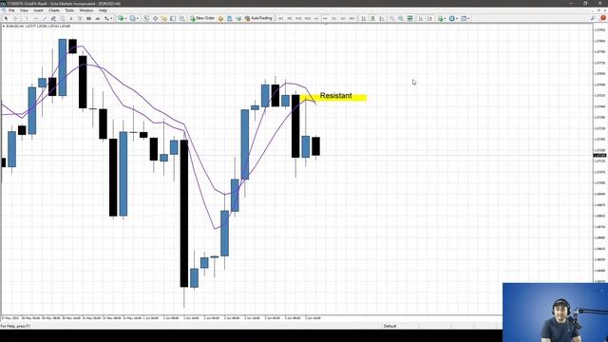Toggle AutoTrading on or off

point(257,18)
